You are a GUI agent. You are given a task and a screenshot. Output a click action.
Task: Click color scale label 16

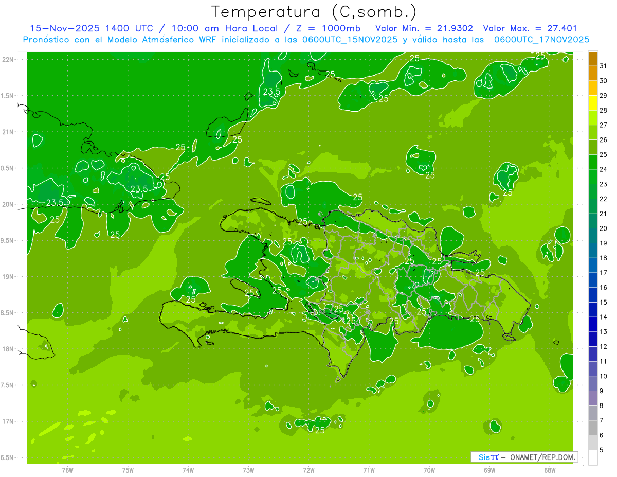(603, 287)
